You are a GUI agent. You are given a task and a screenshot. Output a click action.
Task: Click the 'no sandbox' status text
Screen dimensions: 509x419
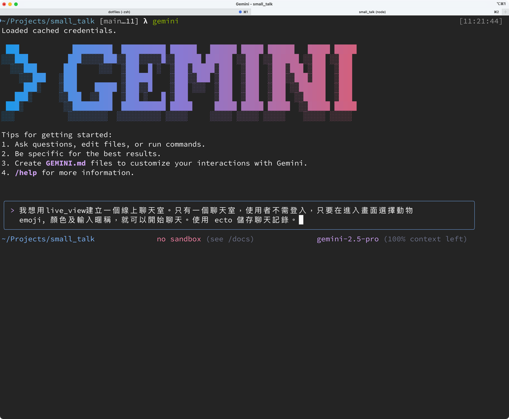(179, 239)
